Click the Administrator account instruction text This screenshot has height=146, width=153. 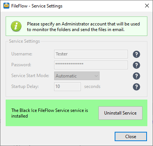(x=83, y=27)
